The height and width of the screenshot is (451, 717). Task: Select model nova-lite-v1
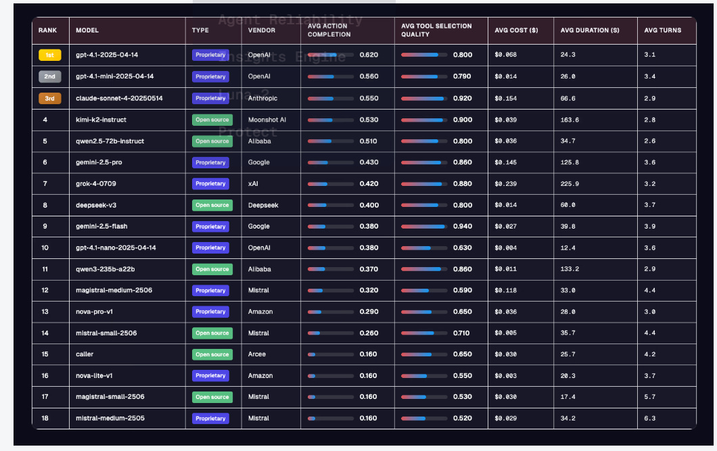[x=94, y=375]
